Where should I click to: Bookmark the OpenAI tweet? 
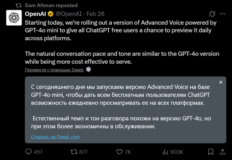(210, 152)
